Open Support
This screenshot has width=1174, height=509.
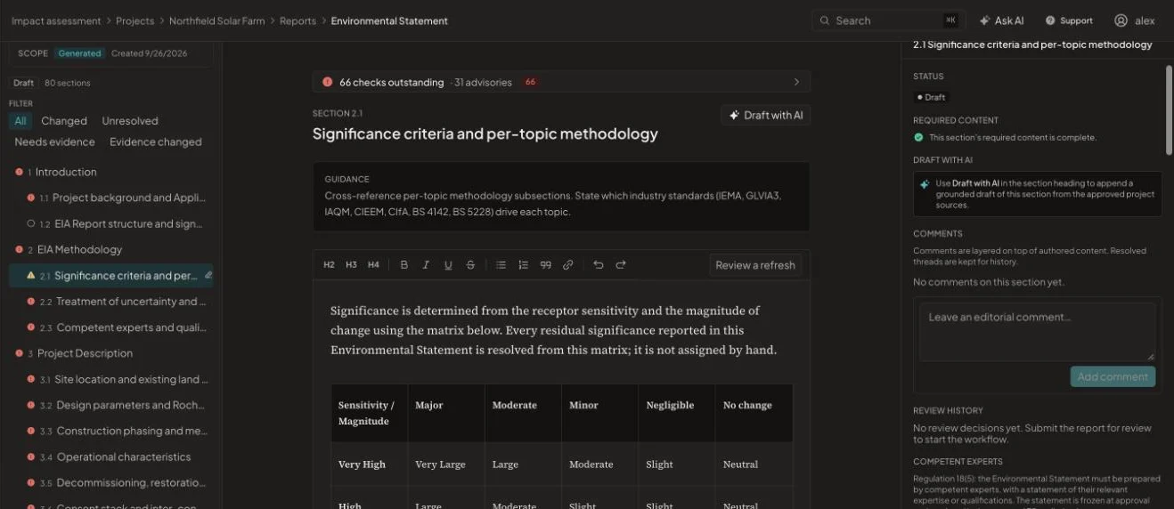tap(1069, 20)
